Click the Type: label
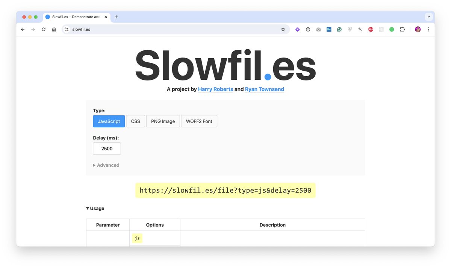The image size is (451, 268). [x=99, y=111]
